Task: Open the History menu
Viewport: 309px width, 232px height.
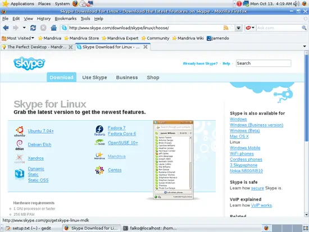Action: [44, 19]
